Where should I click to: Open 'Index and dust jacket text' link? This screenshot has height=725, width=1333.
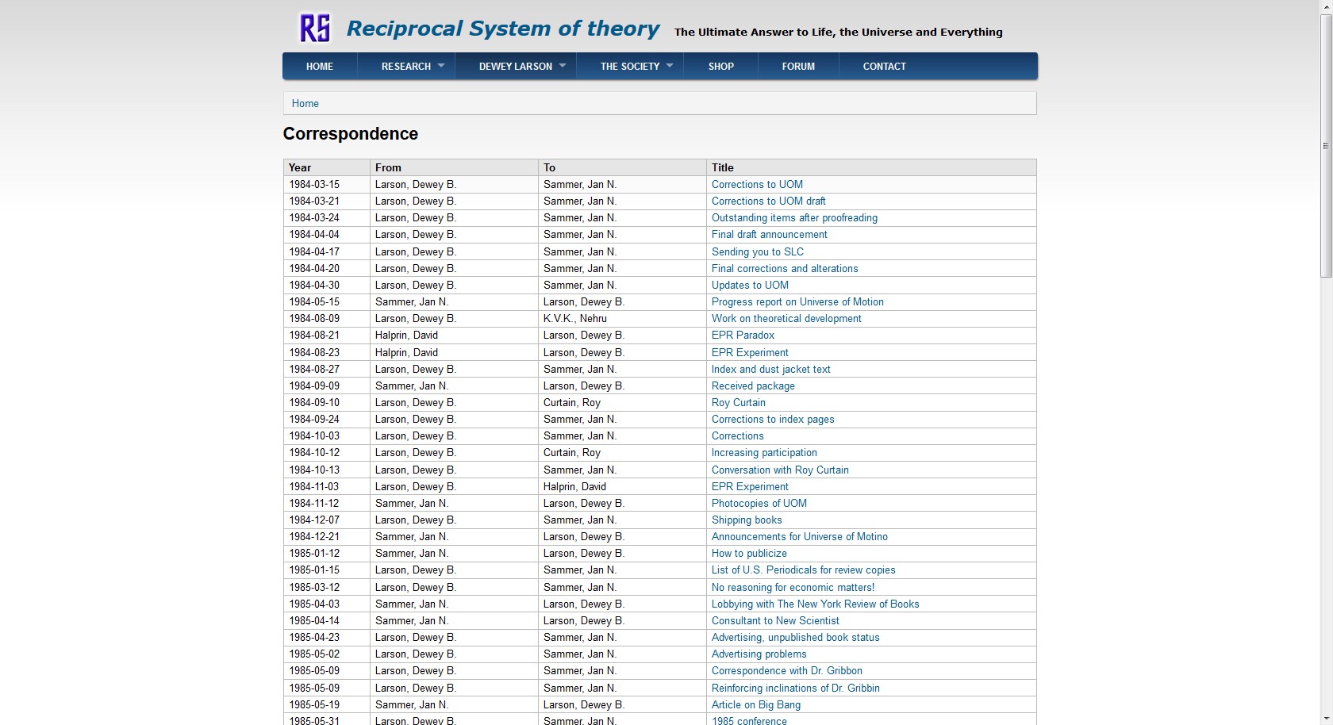click(x=770, y=370)
